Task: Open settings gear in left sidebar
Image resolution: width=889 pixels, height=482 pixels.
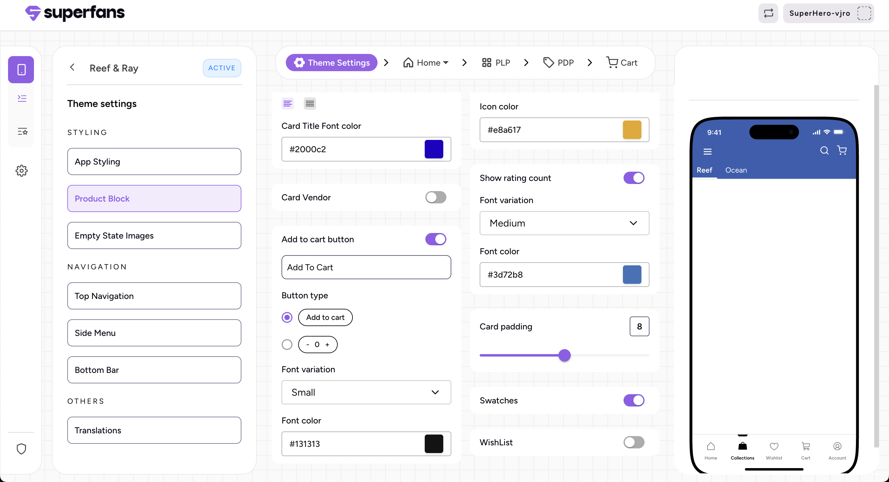Action: coord(21,170)
